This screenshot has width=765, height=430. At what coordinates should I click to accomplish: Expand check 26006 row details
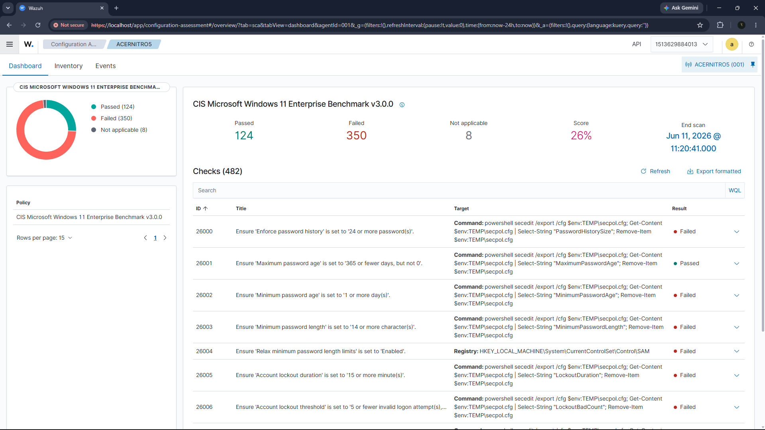click(737, 407)
